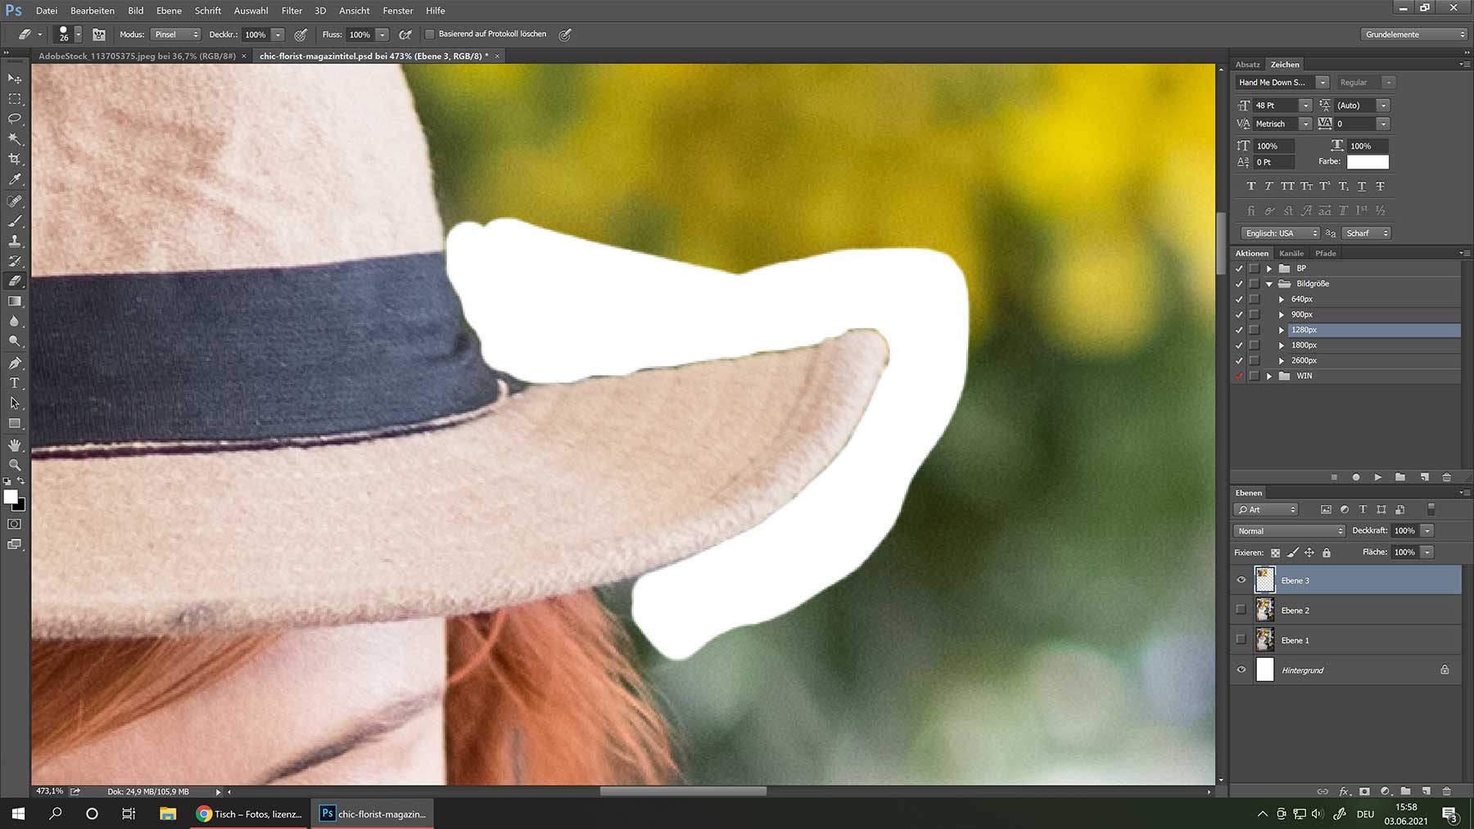Select the Clone Stamp tool
The image size is (1474, 829).
click(15, 241)
